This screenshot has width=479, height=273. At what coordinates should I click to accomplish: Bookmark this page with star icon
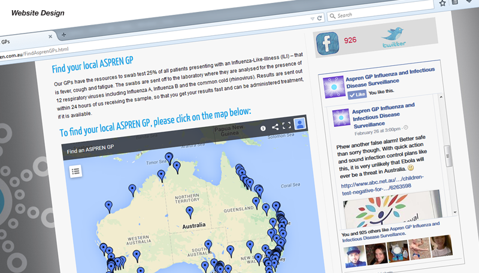[x=442, y=4]
